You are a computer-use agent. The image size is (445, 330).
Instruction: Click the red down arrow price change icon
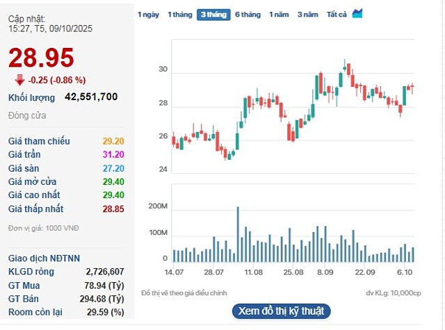tap(19, 79)
